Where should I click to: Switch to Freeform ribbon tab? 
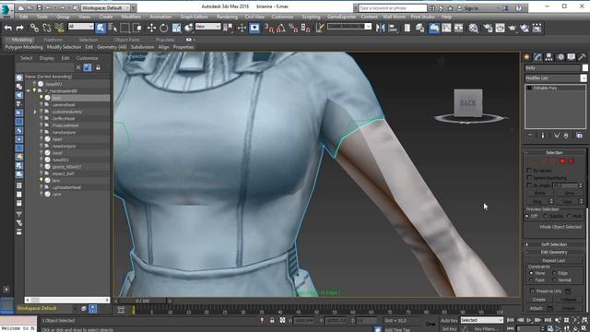tap(53, 40)
